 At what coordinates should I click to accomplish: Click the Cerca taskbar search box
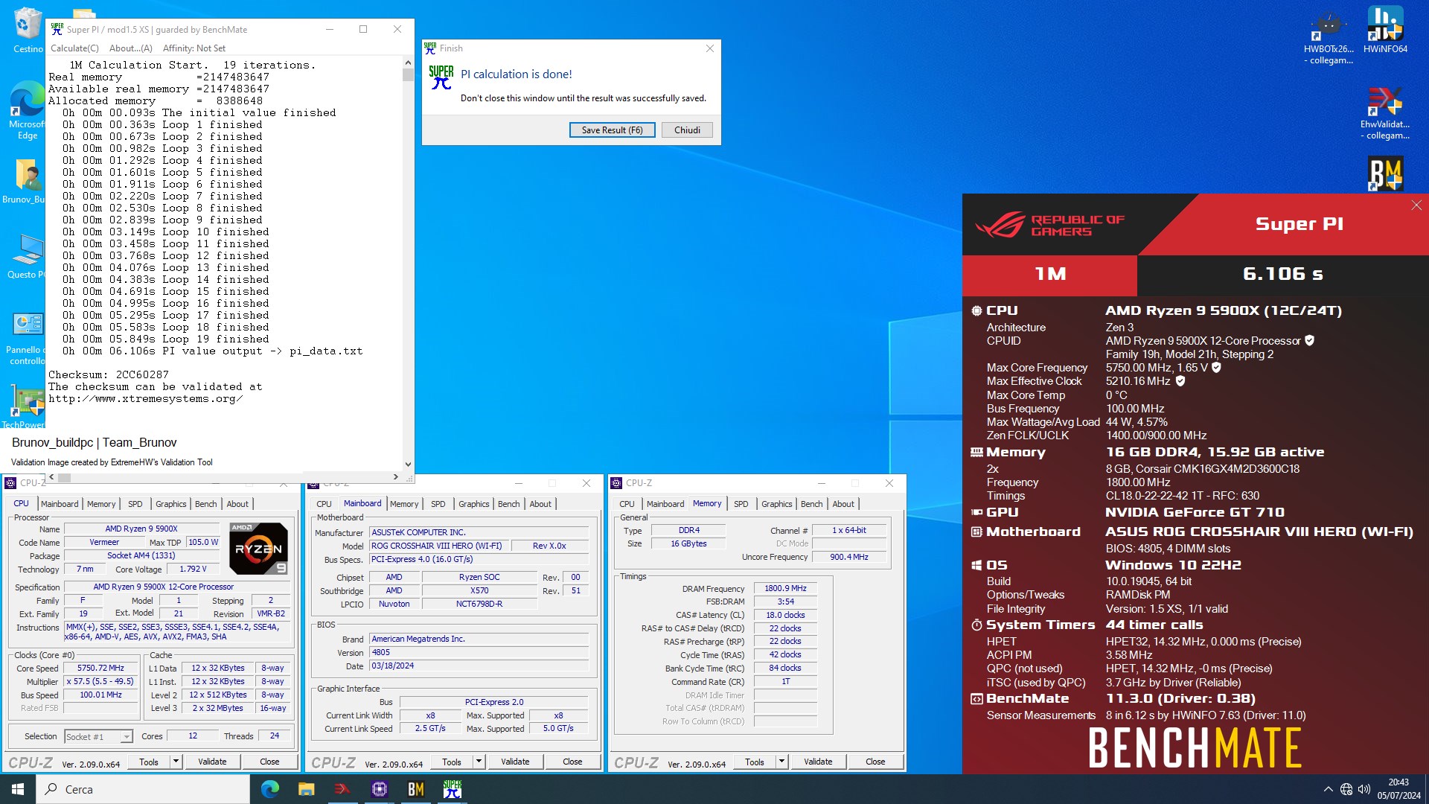(143, 789)
